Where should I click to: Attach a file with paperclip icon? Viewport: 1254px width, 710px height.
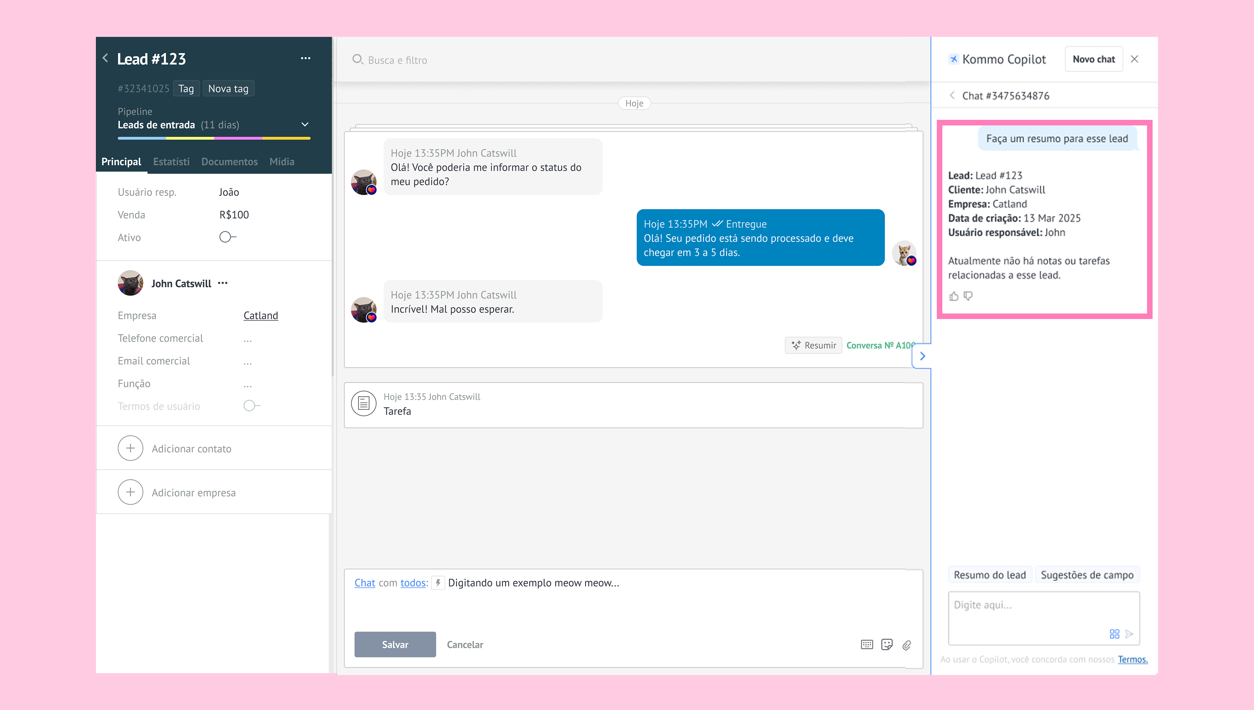(907, 645)
